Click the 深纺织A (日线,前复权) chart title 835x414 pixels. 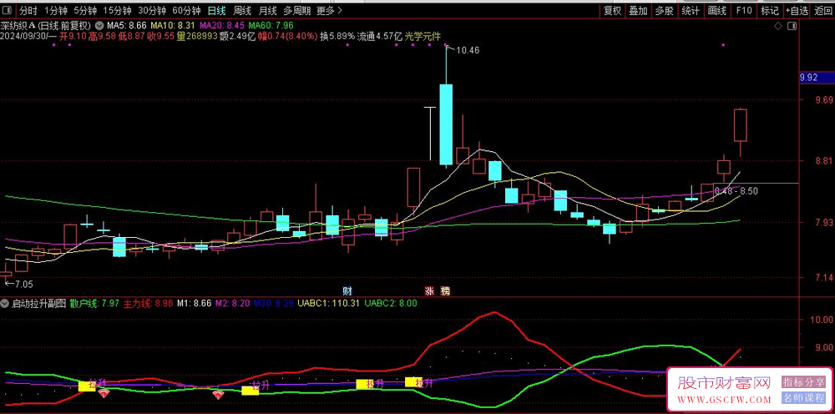coord(46,25)
